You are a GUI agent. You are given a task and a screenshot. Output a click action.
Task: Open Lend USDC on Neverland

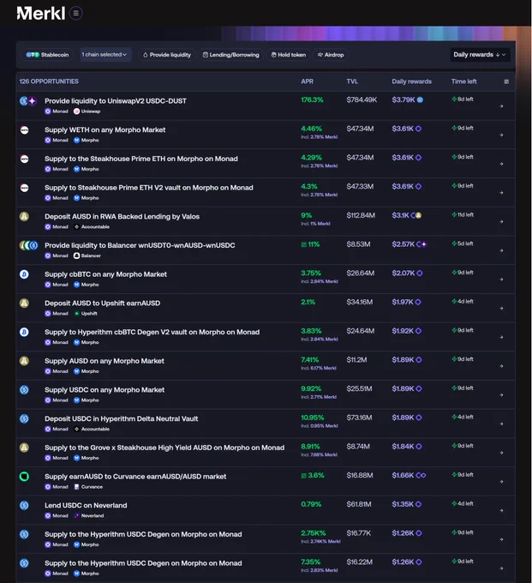click(x=86, y=505)
